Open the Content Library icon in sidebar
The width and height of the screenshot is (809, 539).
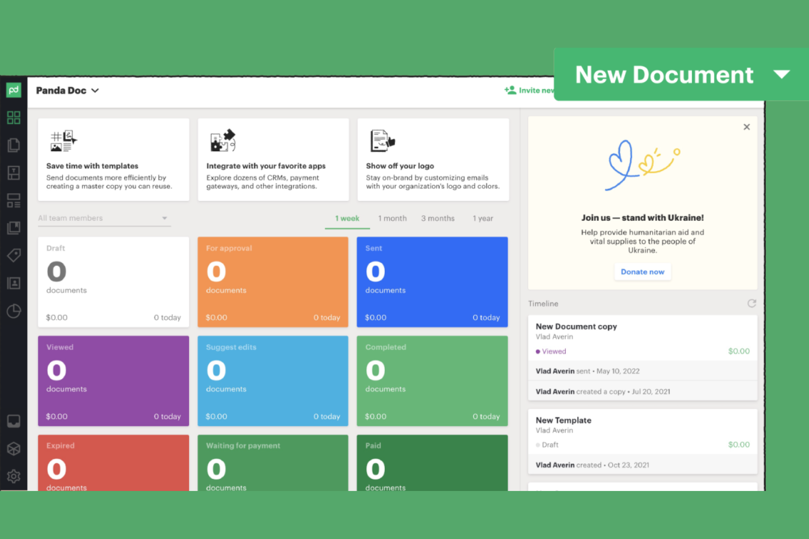[14, 228]
